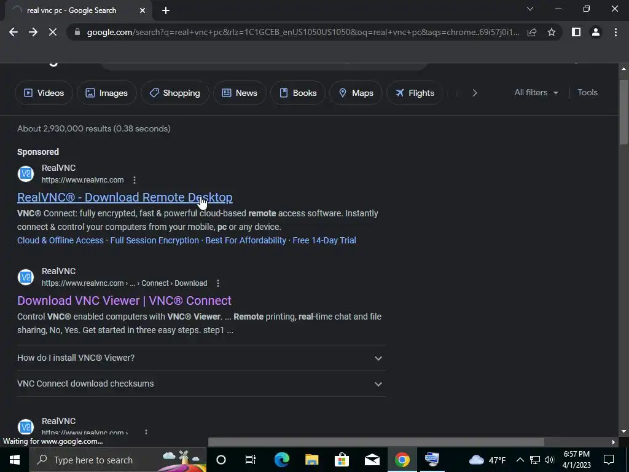Filter results by Books
This screenshot has height=472, width=629.
click(298, 93)
